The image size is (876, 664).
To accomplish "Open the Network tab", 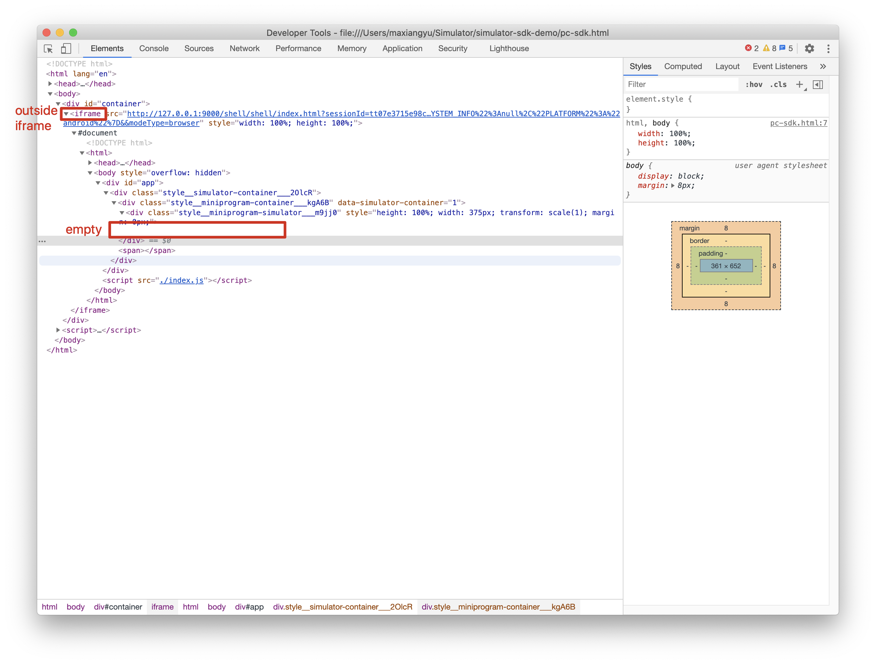I will pyautogui.click(x=244, y=48).
